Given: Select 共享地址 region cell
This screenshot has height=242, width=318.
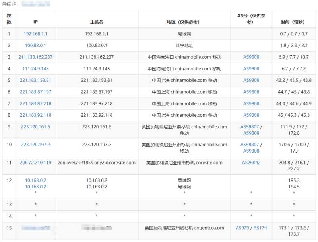Looking at the screenshot, I should tap(184, 45).
